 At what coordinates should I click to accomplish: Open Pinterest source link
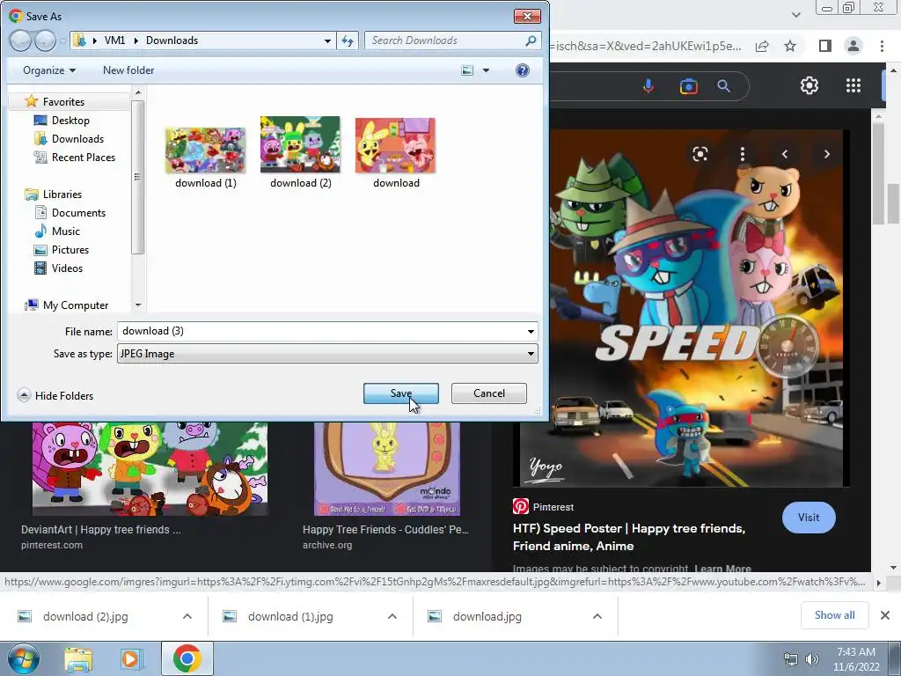click(x=544, y=507)
